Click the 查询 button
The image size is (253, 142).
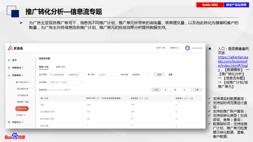coord(159,75)
